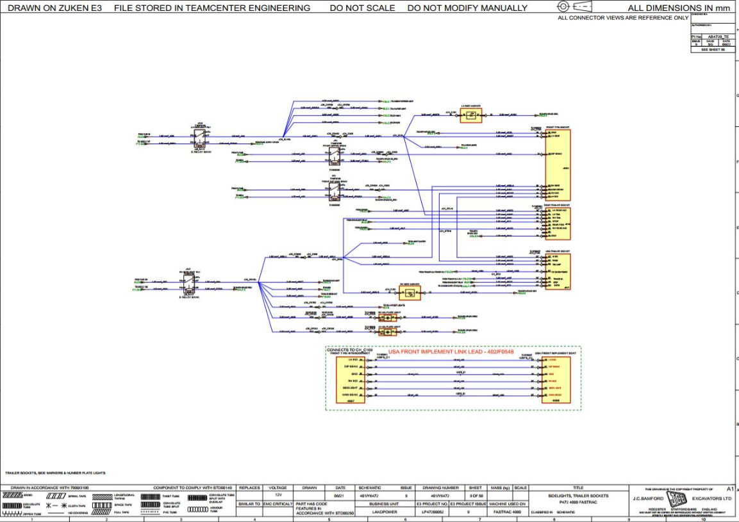Select the LH side marker lamp symbol
739x522 pixels.
coord(471,115)
